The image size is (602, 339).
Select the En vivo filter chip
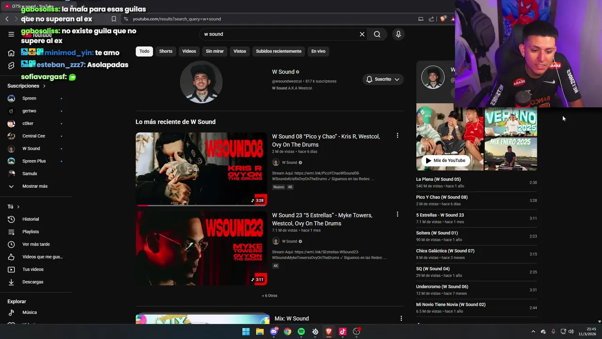[318, 51]
